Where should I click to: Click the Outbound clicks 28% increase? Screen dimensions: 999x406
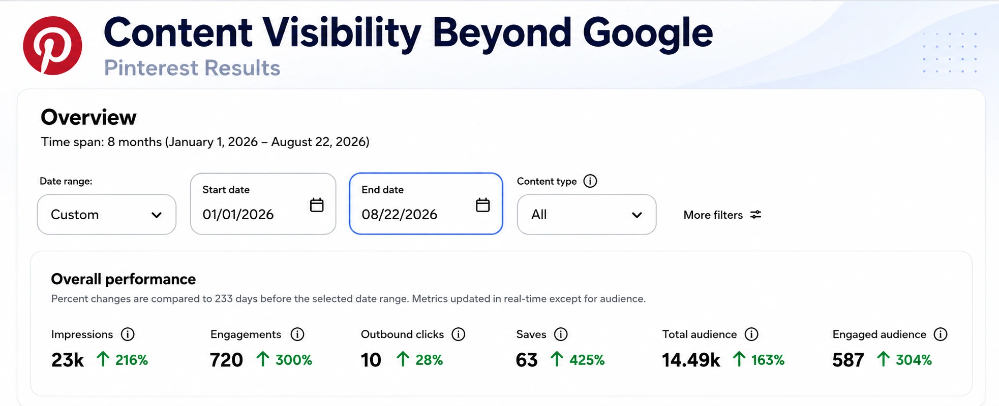(419, 360)
